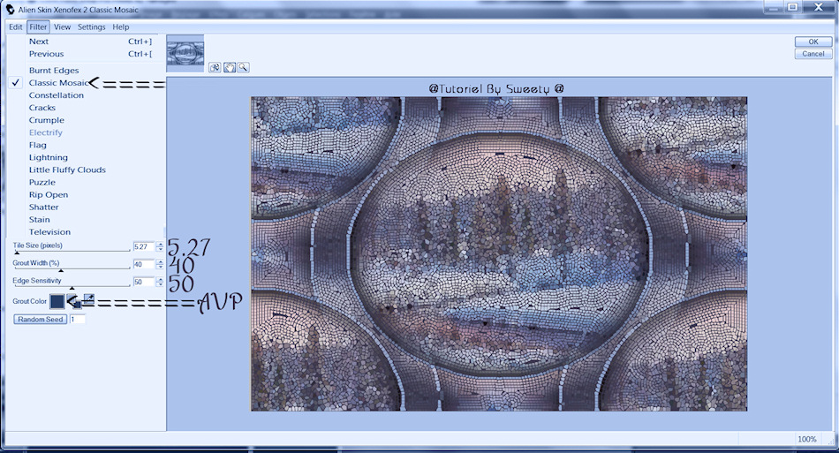Choose Previous in Filter menu
The width and height of the screenshot is (839, 453).
(x=86, y=54)
